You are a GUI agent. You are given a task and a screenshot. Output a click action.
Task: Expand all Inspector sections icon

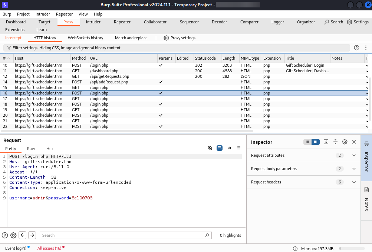point(326,142)
